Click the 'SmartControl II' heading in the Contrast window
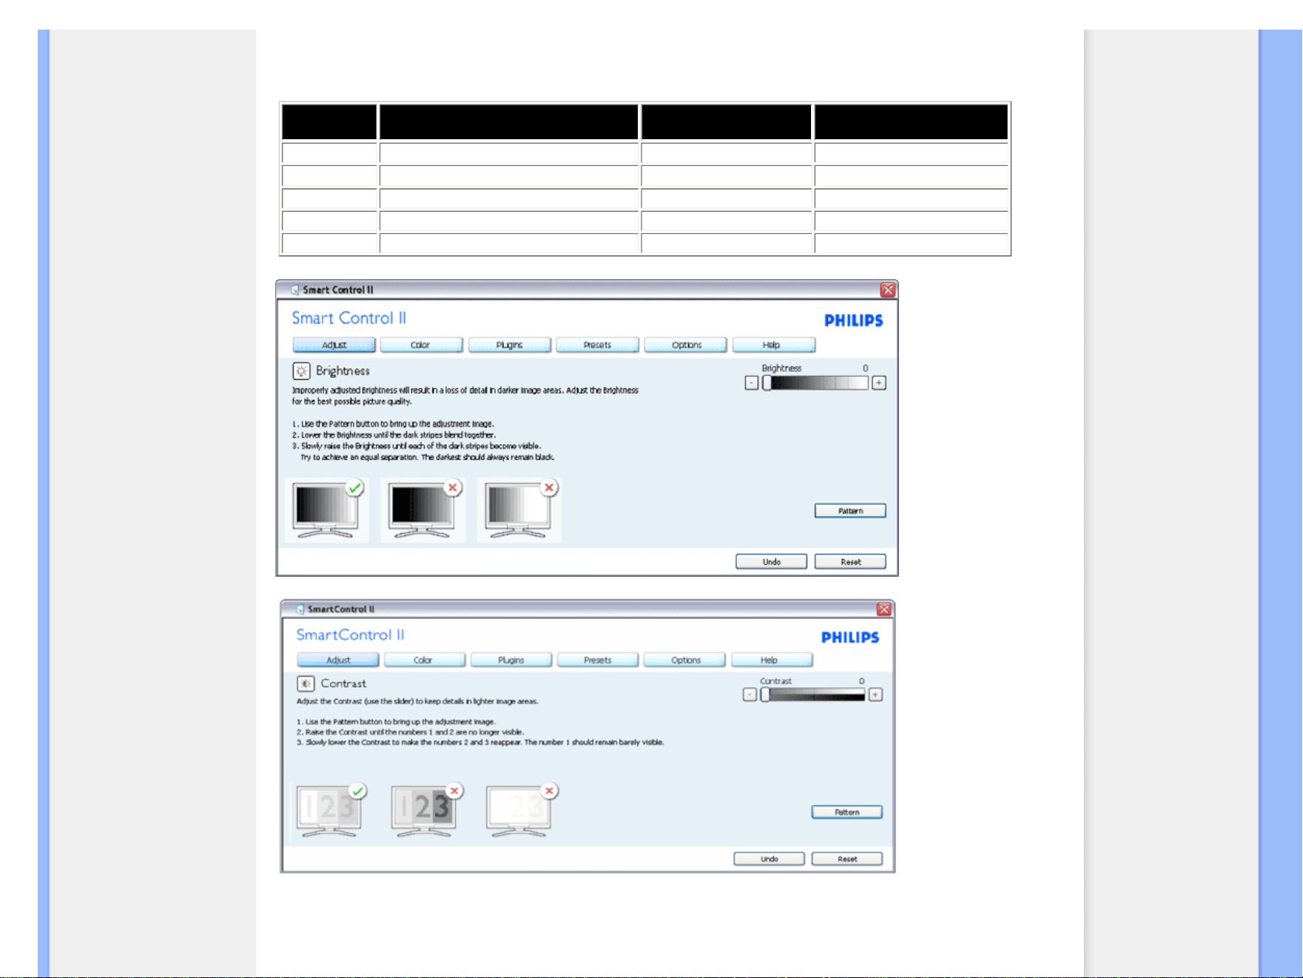1303x978 pixels. pyautogui.click(x=351, y=634)
